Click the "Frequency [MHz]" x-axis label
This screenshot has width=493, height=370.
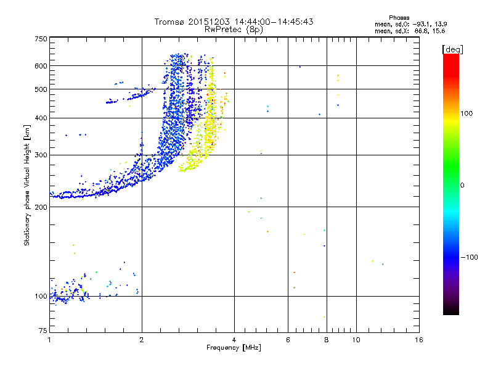pyautogui.click(x=234, y=348)
